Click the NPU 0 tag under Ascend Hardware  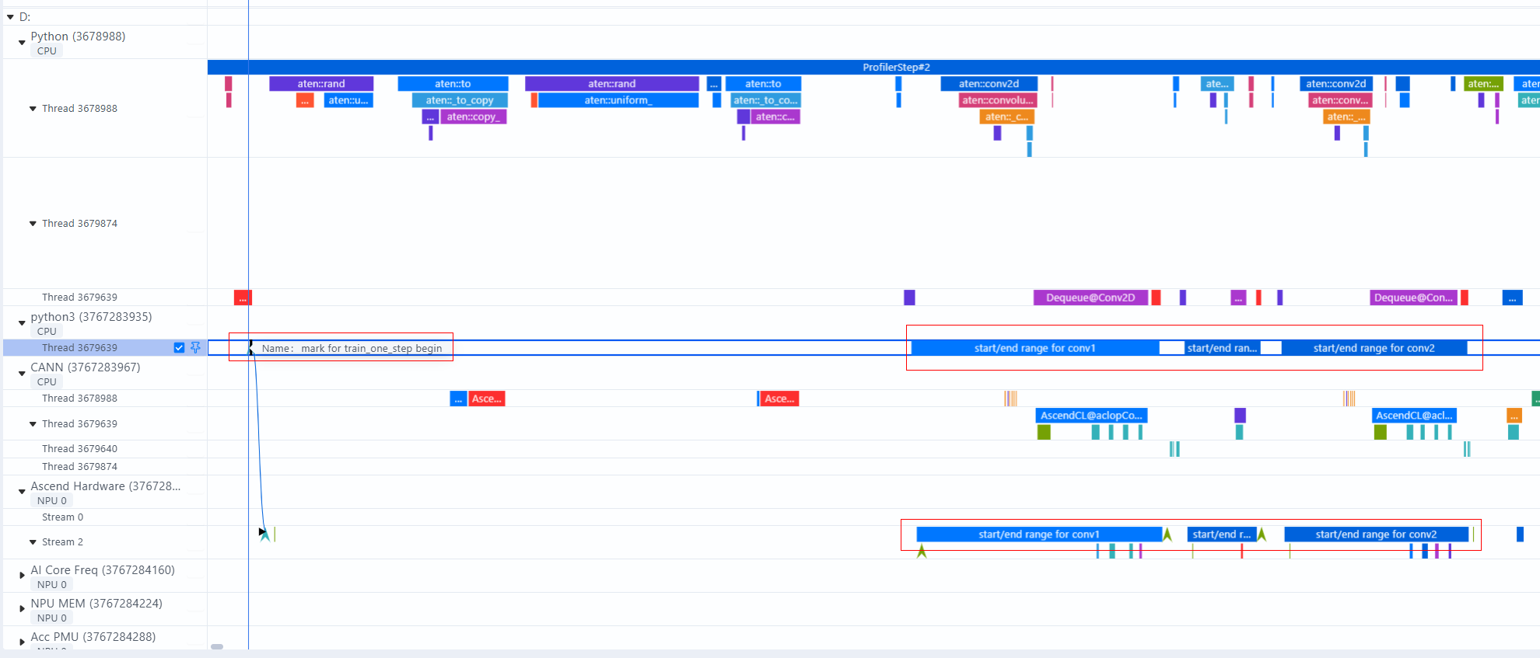pyautogui.click(x=52, y=501)
